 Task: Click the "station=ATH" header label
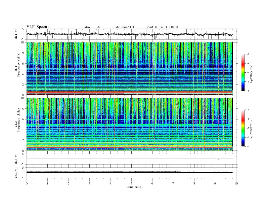pos(125,27)
